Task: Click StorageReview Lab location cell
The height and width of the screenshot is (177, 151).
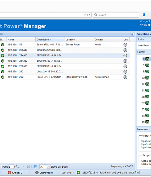Action: (x=76, y=77)
